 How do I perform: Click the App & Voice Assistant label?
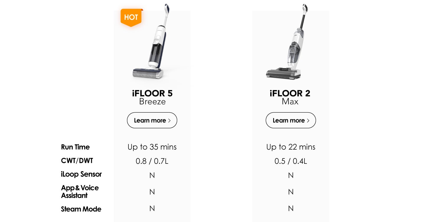click(x=80, y=192)
